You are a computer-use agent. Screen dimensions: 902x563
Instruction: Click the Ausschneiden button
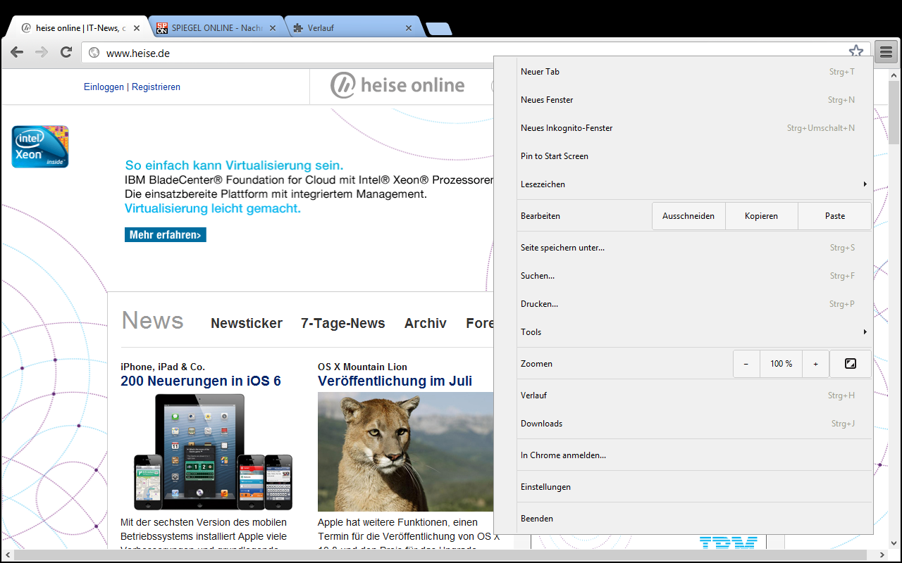(x=688, y=216)
